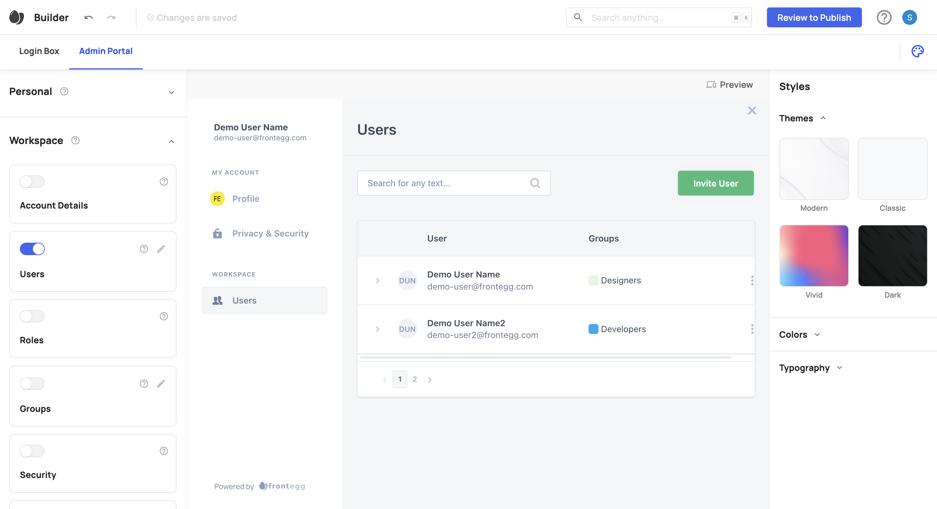Switch to the Login Box tab
Viewport: 937px width, 509px height.
pos(39,51)
